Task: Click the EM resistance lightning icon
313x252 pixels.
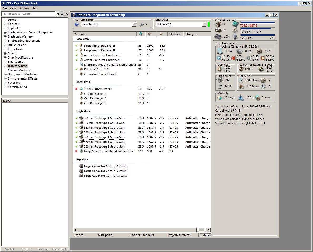Action: (219, 58)
